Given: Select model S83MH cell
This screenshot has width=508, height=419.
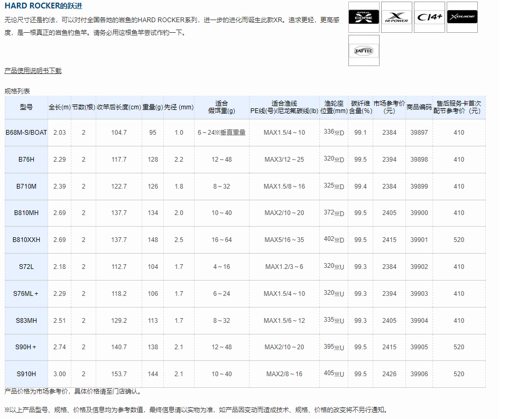Looking at the screenshot, I should [26, 320].
